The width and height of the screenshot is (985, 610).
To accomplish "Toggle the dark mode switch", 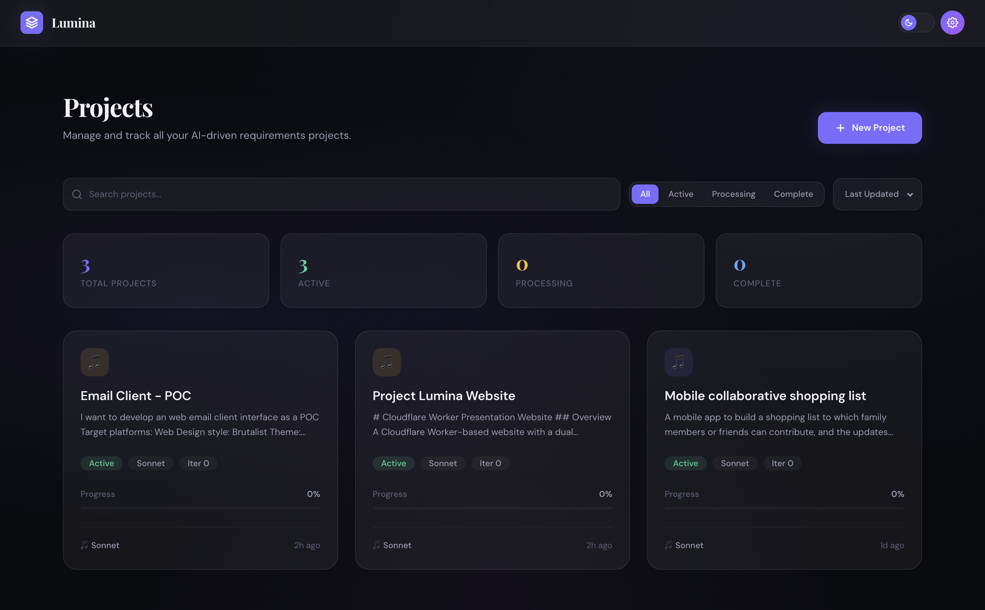I will (x=916, y=23).
